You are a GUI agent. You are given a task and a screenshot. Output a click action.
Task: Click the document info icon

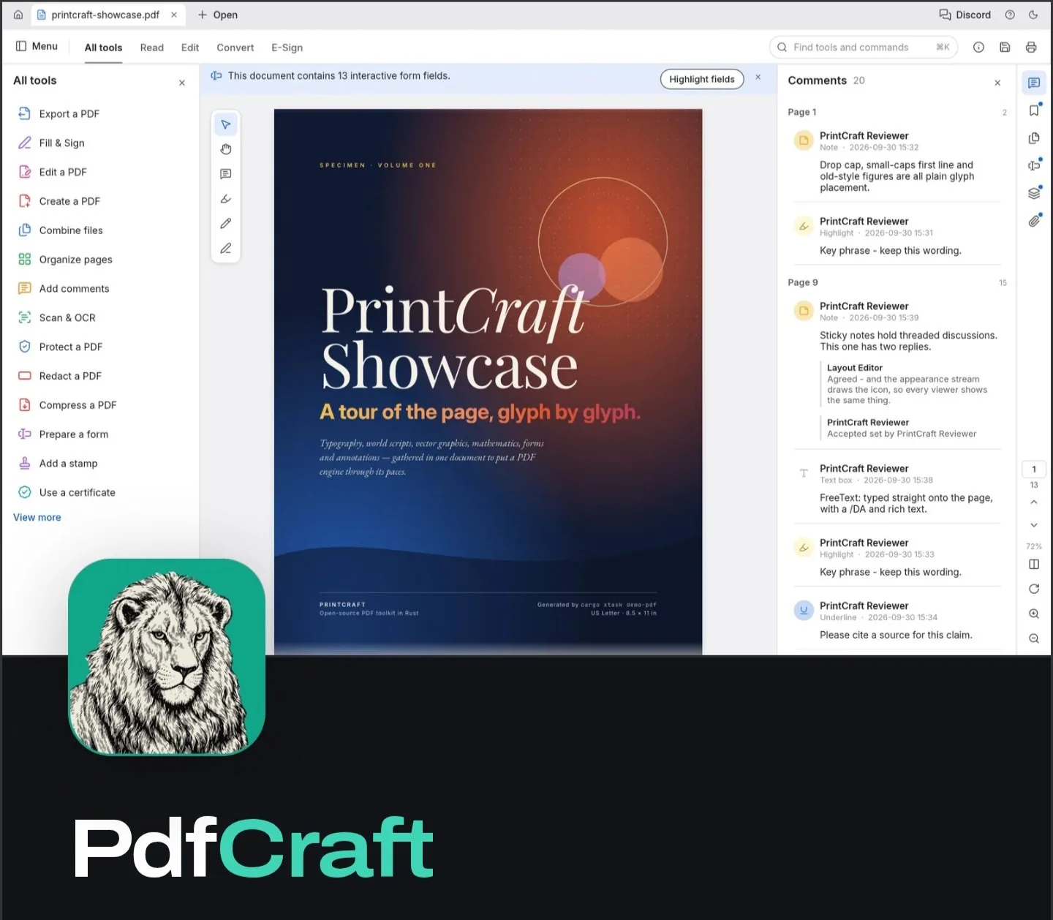[x=978, y=48]
